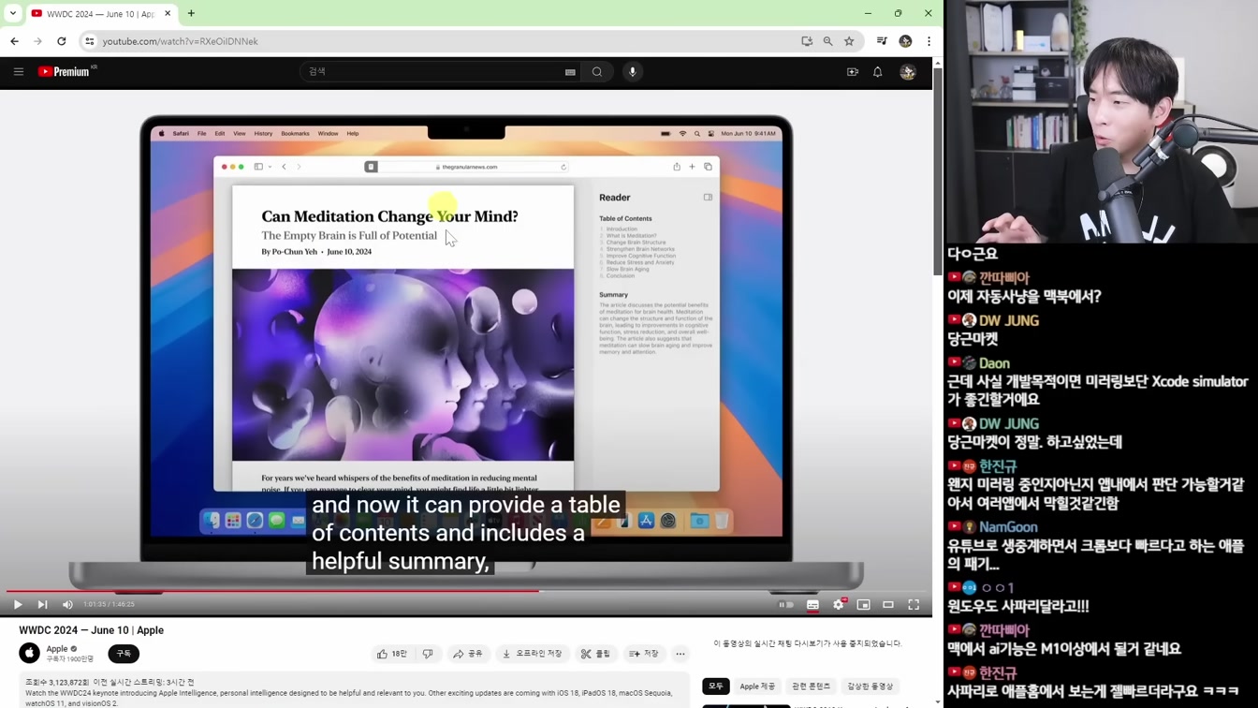Open more actions three-dot button under video
1258x708 pixels.
point(680,654)
